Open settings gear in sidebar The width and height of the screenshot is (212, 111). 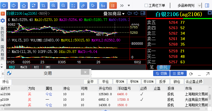pos(3,20)
